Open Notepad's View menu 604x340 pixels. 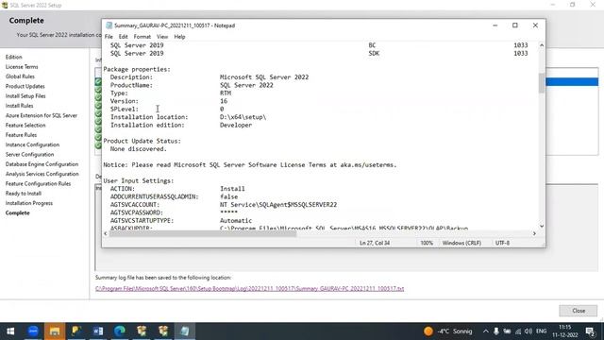pos(162,37)
